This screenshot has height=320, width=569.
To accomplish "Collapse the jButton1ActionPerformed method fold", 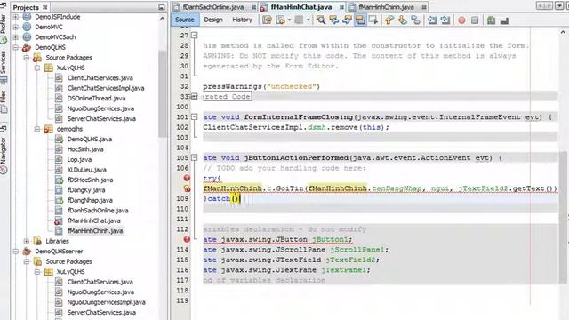I will (195, 158).
